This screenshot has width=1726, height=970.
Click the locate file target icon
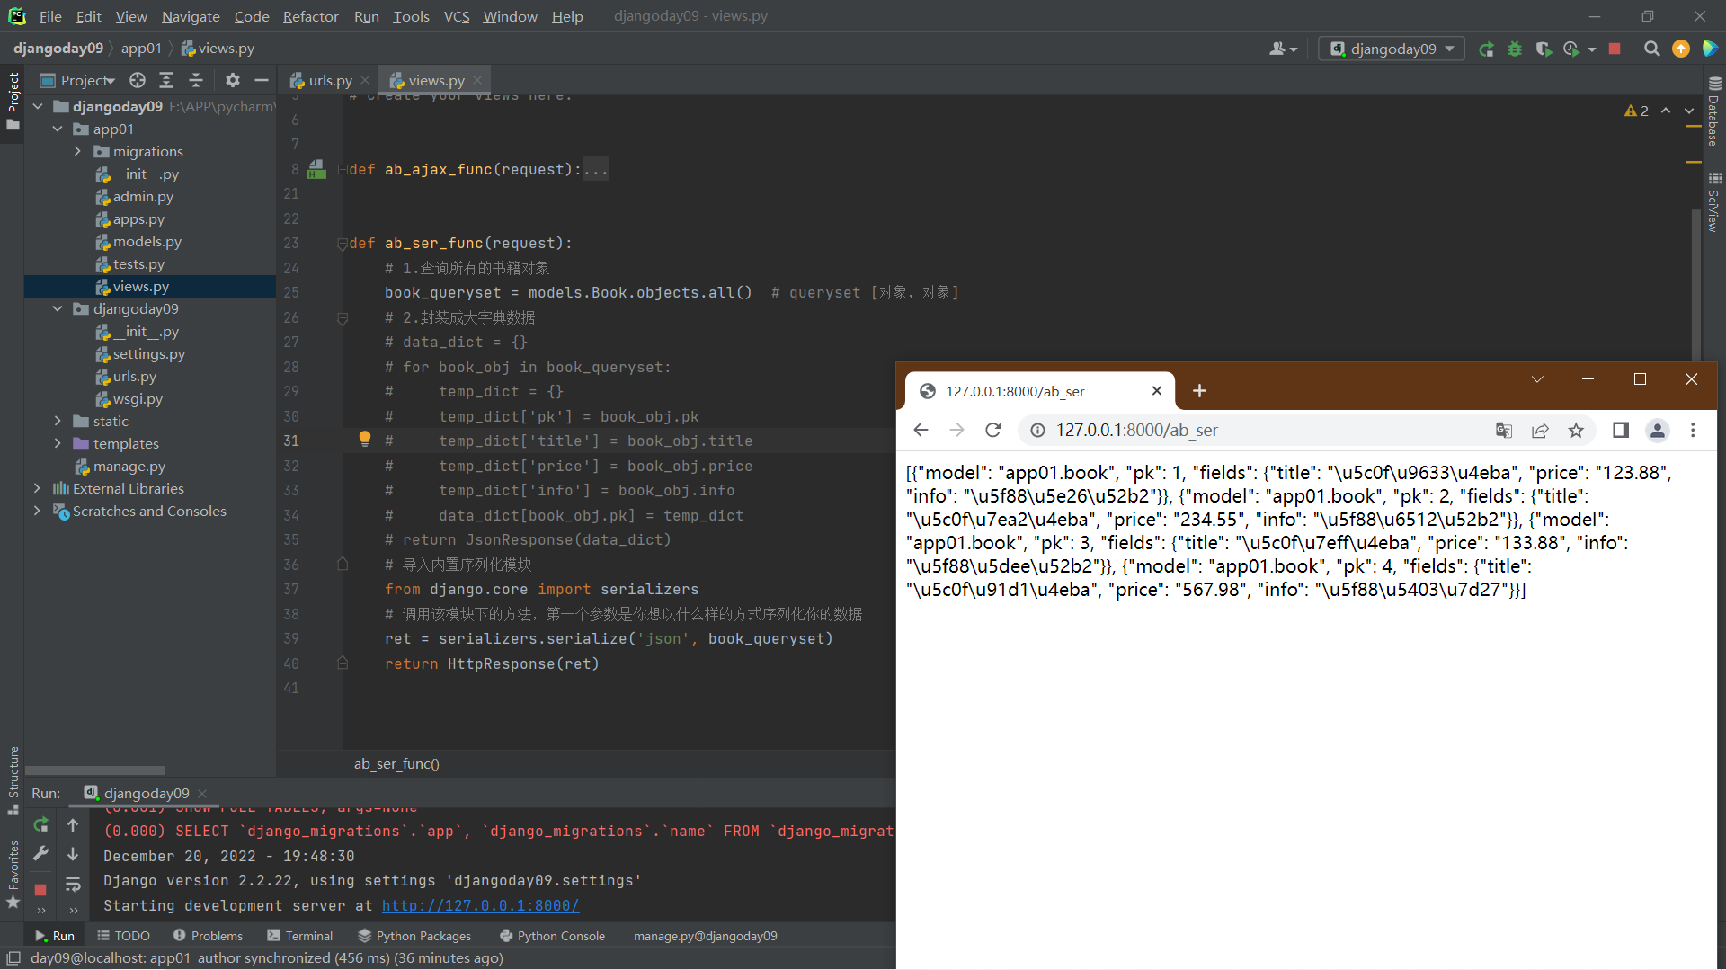(x=138, y=81)
